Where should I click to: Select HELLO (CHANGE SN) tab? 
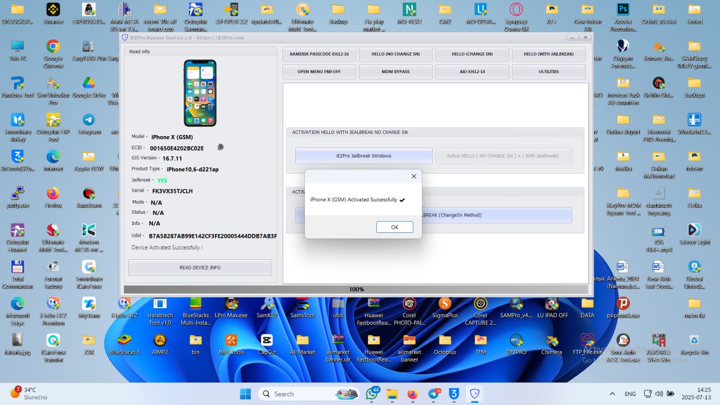(472, 54)
